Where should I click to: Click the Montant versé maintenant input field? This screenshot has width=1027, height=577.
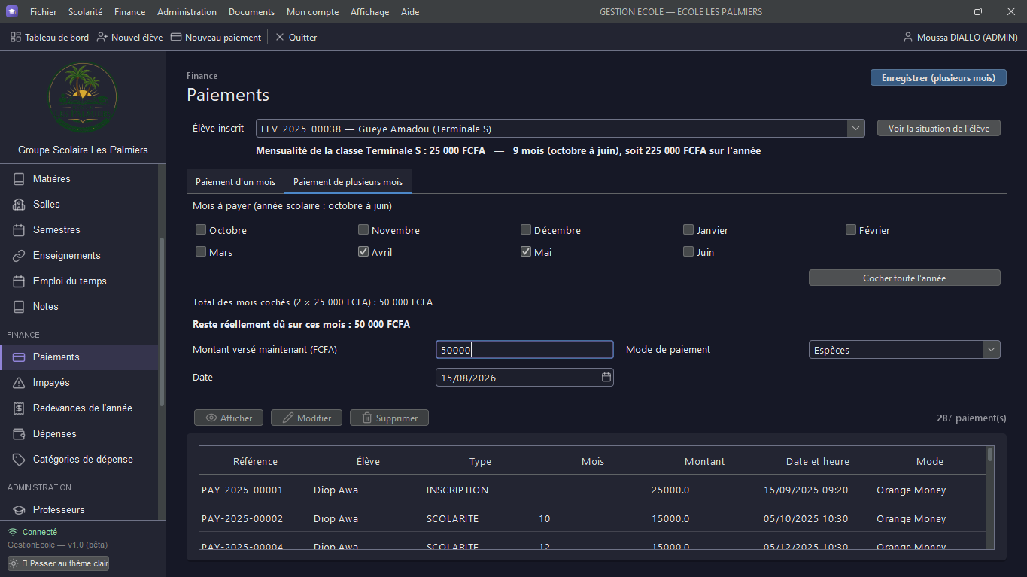[x=524, y=350]
